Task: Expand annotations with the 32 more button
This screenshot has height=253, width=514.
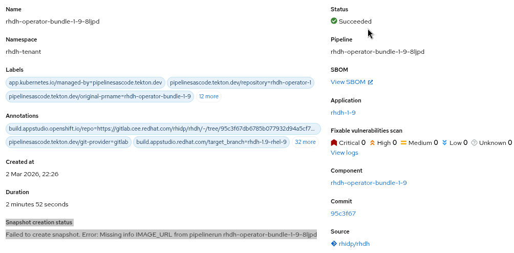Action: pyautogui.click(x=305, y=142)
